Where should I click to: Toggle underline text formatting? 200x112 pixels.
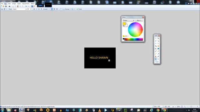pos(39,9)
